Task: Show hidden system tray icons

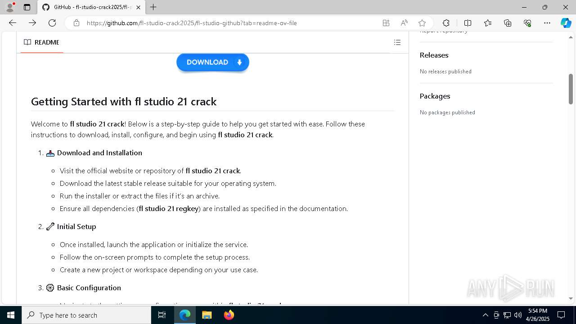Action: 485,315
